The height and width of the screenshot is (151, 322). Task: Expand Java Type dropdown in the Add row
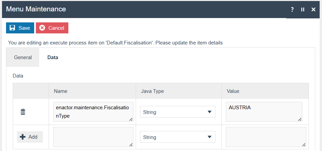coord(178,137)
